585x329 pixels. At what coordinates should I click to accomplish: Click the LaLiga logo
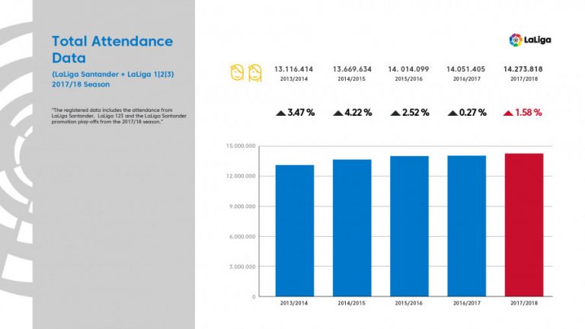(x=530, y=40)
